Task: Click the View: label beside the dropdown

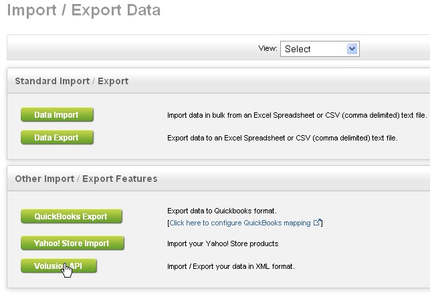Action: 268,48
